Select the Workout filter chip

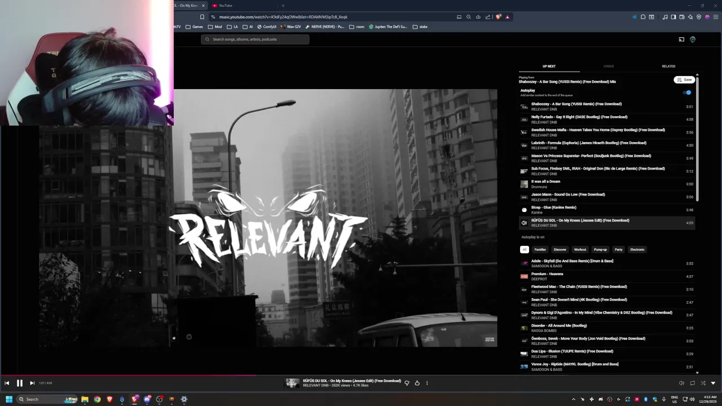click(580, 249)
